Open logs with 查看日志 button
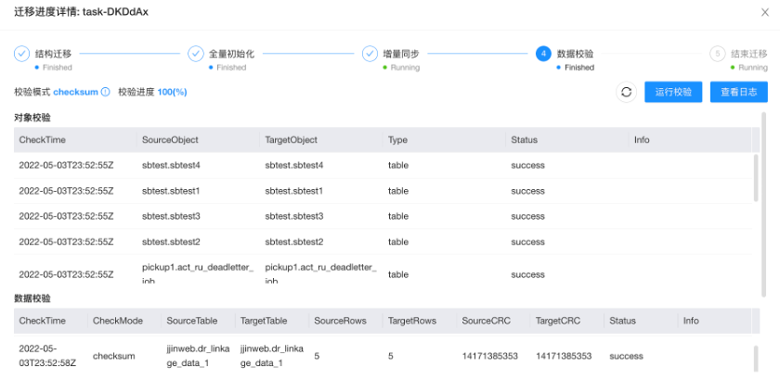 coord(738,93)
